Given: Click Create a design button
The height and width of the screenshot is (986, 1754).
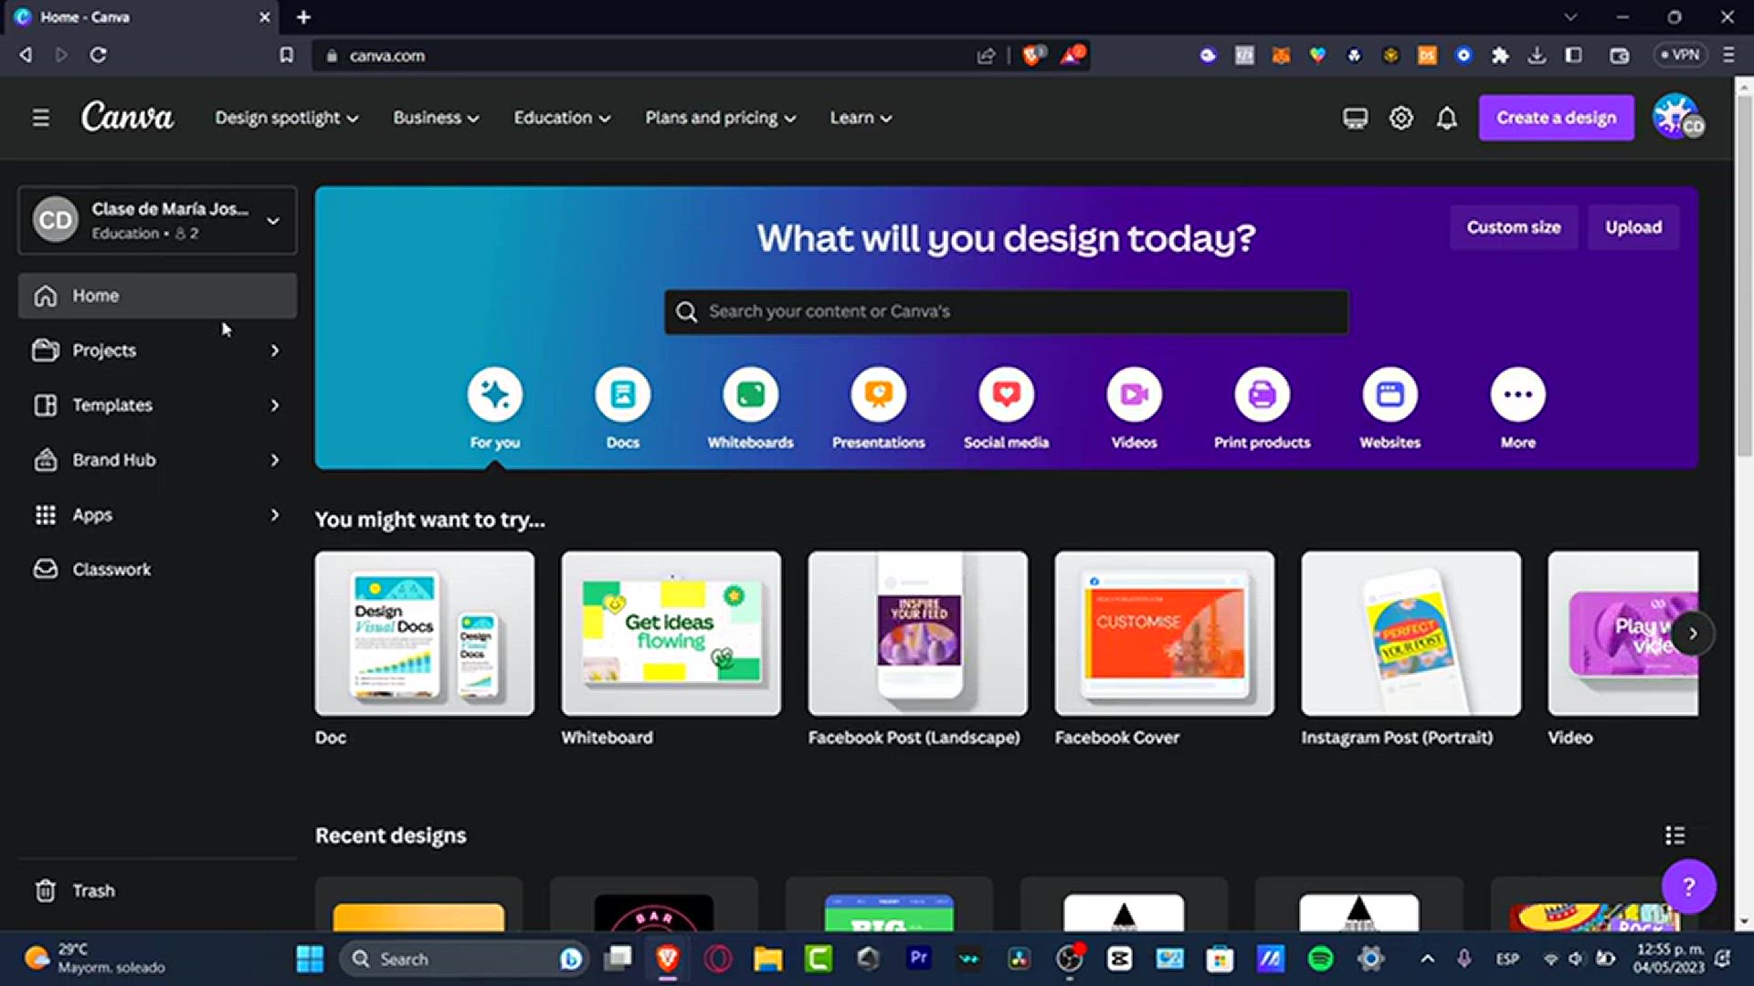Looking at the screenshot, I should tap(1556, 118).
